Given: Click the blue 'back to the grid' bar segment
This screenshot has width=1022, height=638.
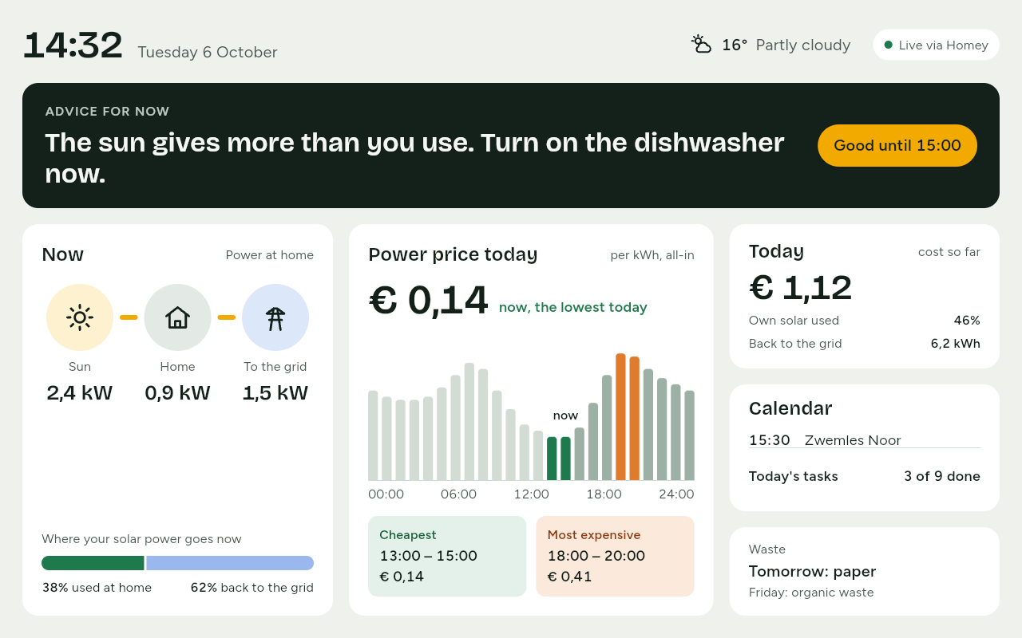Looking at the screenshot, I should click(x=230, y=563).
